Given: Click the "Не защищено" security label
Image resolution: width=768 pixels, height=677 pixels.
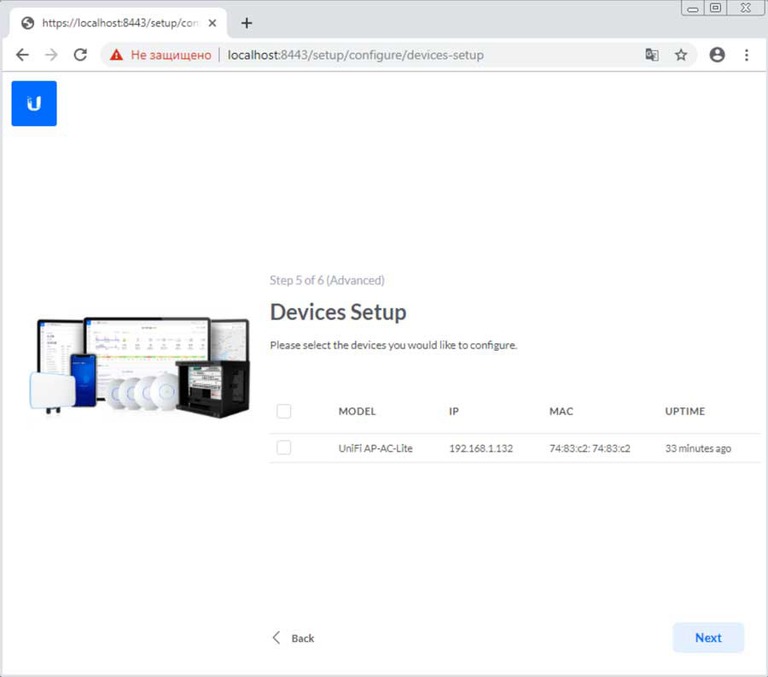Looking at the screenshot, I should point(171,55).
